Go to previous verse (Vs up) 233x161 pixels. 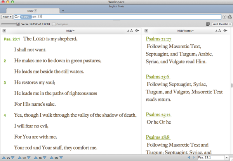(4, 158)
